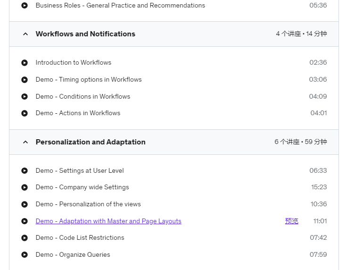Select 'Demo - Actions in Workflows' title
The height and width of the screenshot is (270, 347).
[x=78, y=113]
